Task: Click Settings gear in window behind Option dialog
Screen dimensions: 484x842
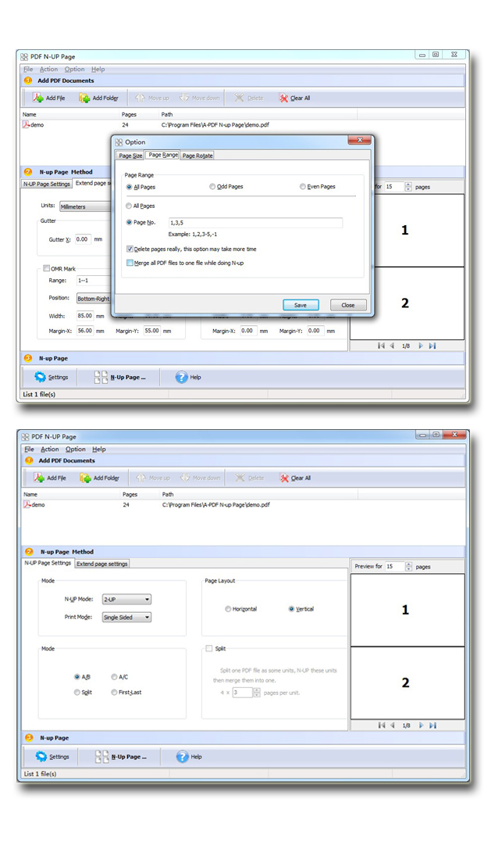Action: click(x=40, y=377)
